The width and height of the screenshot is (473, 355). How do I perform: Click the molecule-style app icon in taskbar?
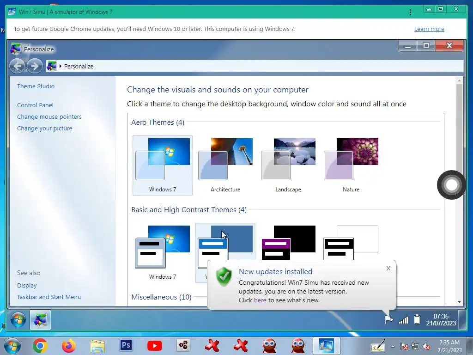183,345
